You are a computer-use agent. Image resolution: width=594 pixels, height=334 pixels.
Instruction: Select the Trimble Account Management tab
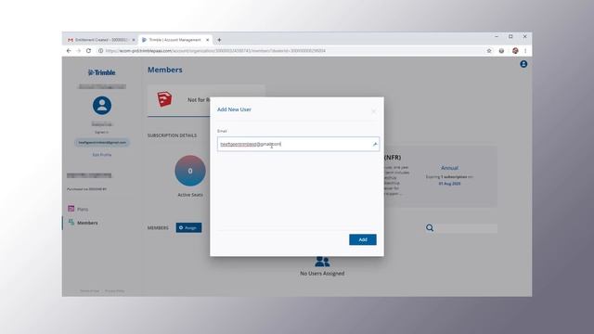coord(175,40)
